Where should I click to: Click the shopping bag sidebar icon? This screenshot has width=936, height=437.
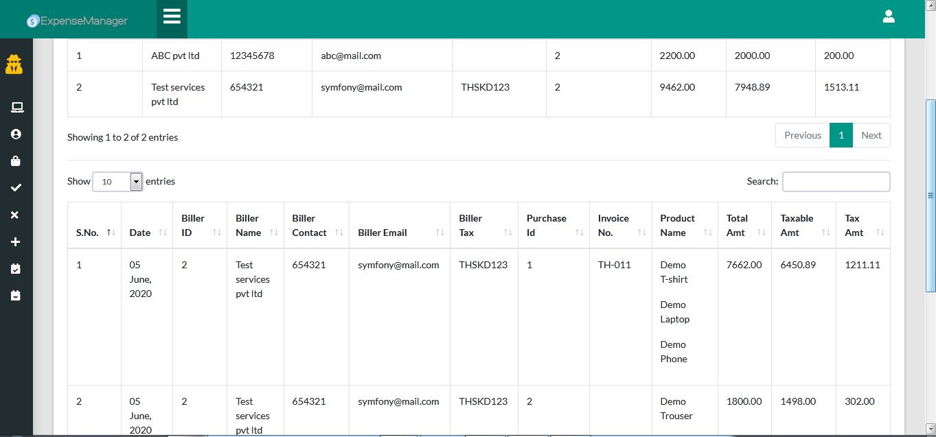coord(16,161)
